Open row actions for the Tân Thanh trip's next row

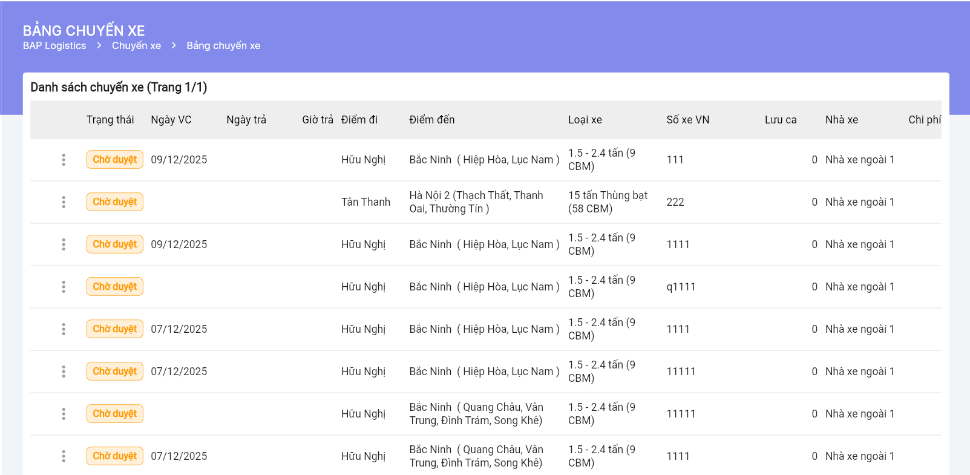[64, 244]
